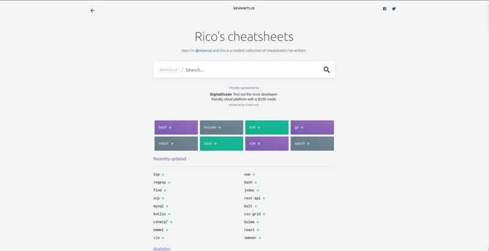Open the vim purple tile
Viewport: 489px width, 251px height.
click(267, 144)
